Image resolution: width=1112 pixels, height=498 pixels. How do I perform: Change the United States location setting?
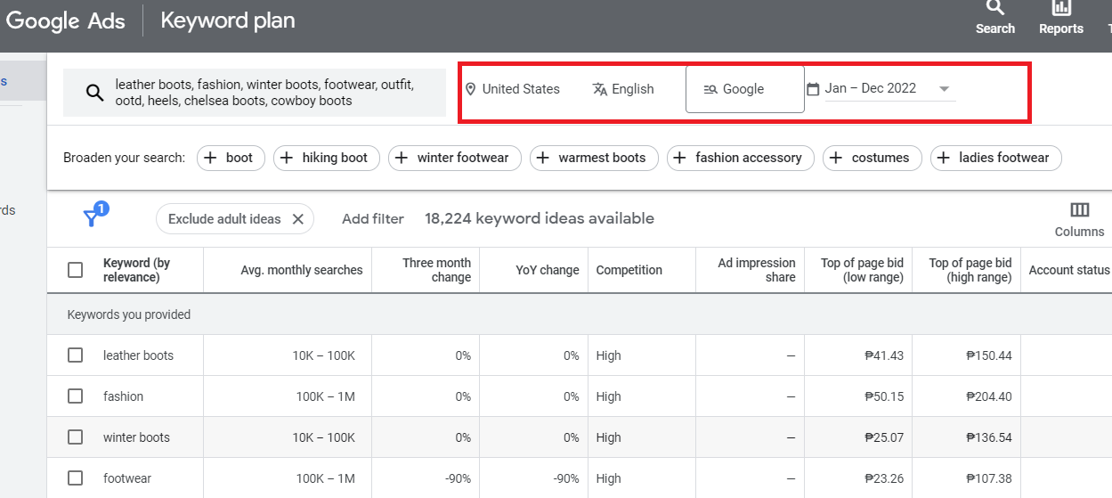(513, 89)
